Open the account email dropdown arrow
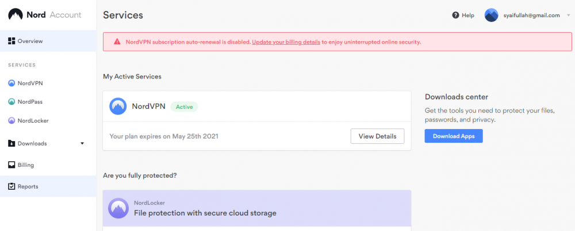 click(x=568, y=16)
